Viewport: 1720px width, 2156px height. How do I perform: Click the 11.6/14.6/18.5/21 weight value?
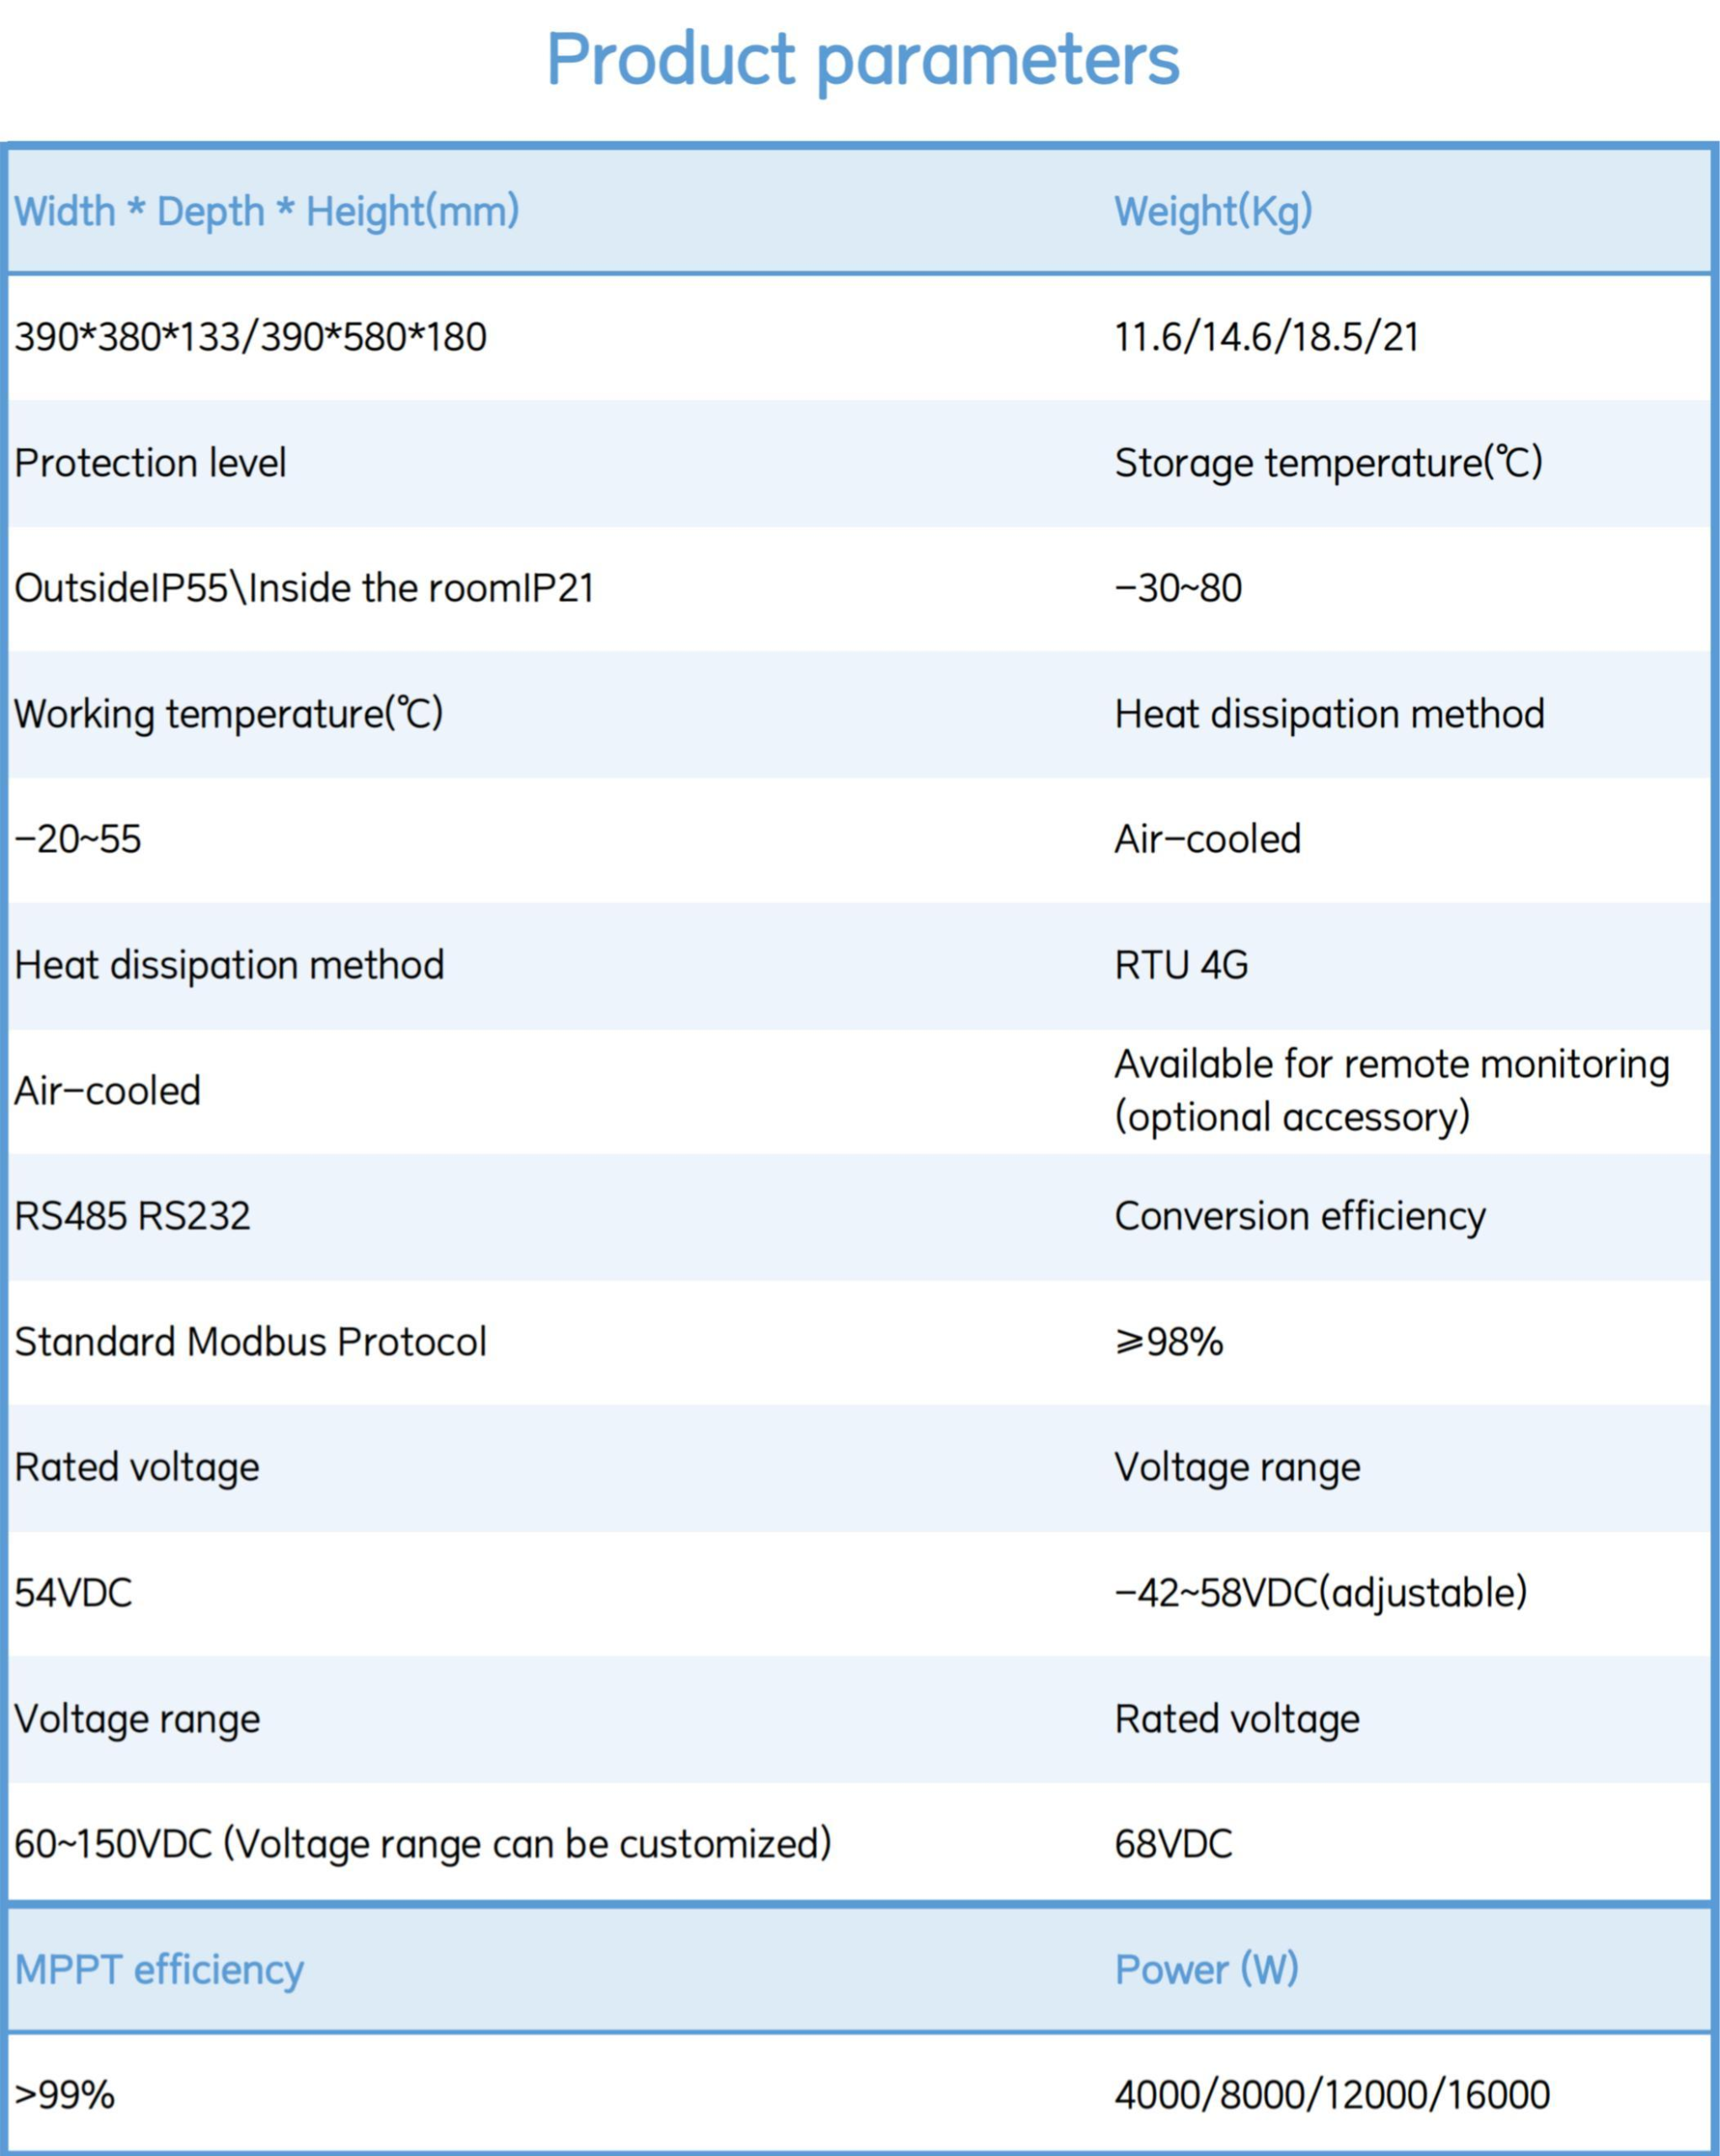pyautogui.click(x=1266, y=338)
